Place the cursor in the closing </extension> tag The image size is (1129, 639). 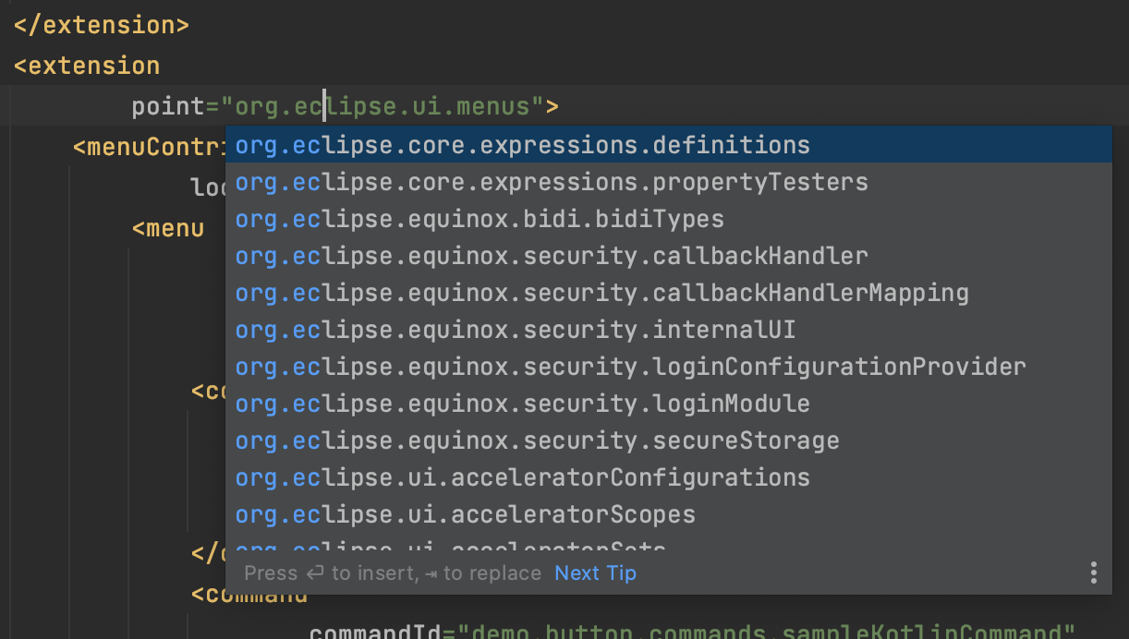(x=102, y=25)
